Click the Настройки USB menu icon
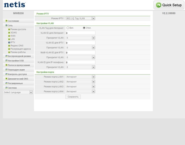Screen dimensions: 185x145 point(6,61)
